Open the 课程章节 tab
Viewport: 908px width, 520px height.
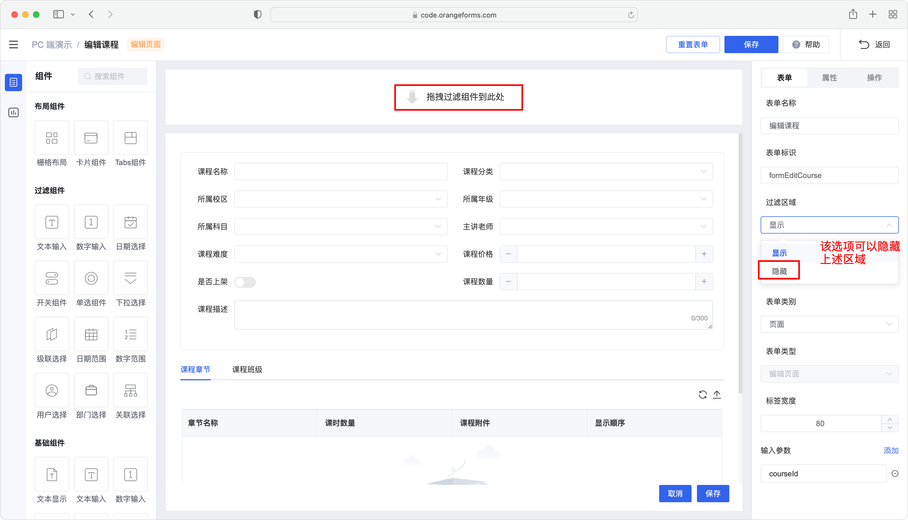tap(195, 370)
